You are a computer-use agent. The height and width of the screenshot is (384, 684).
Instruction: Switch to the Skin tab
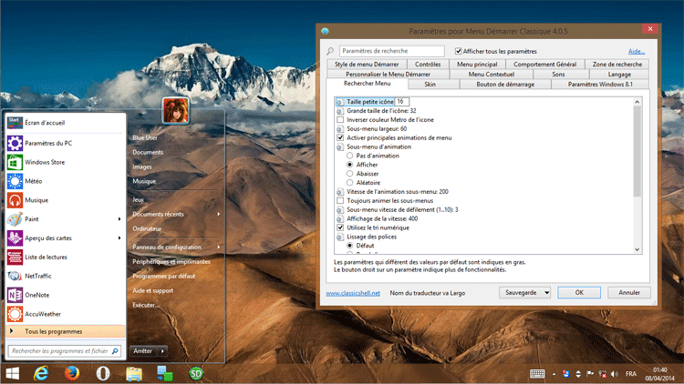(430, 84)
